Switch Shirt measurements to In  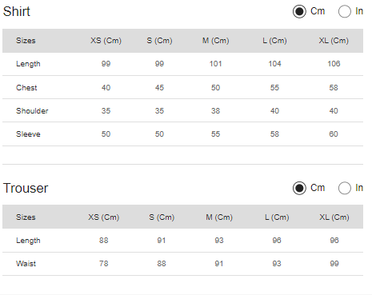click(x=345, y=11)
